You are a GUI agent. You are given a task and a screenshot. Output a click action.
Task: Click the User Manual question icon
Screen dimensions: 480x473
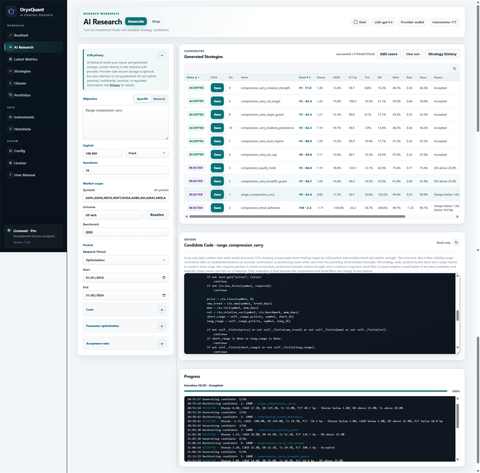point(10,175)
